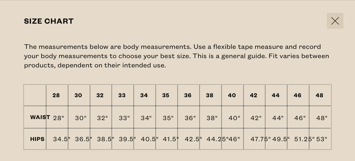Select the size 28 column header
The height and width of the screenshot is (161, 355).
pyautogui.click(x=56, y=95)
